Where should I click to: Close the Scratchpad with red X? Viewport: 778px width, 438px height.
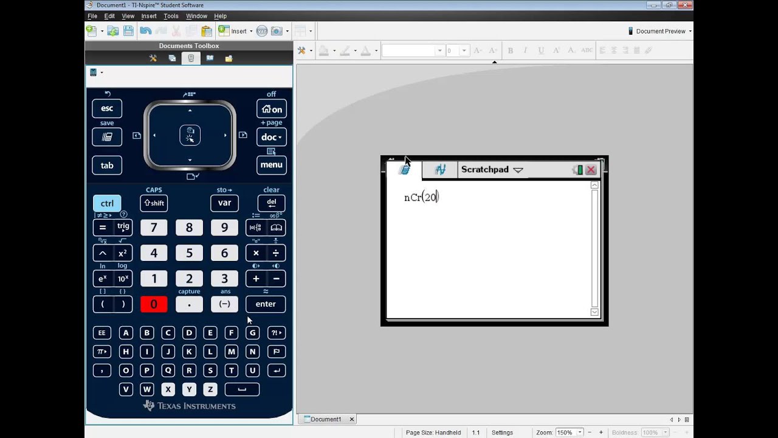click(591, 170)
